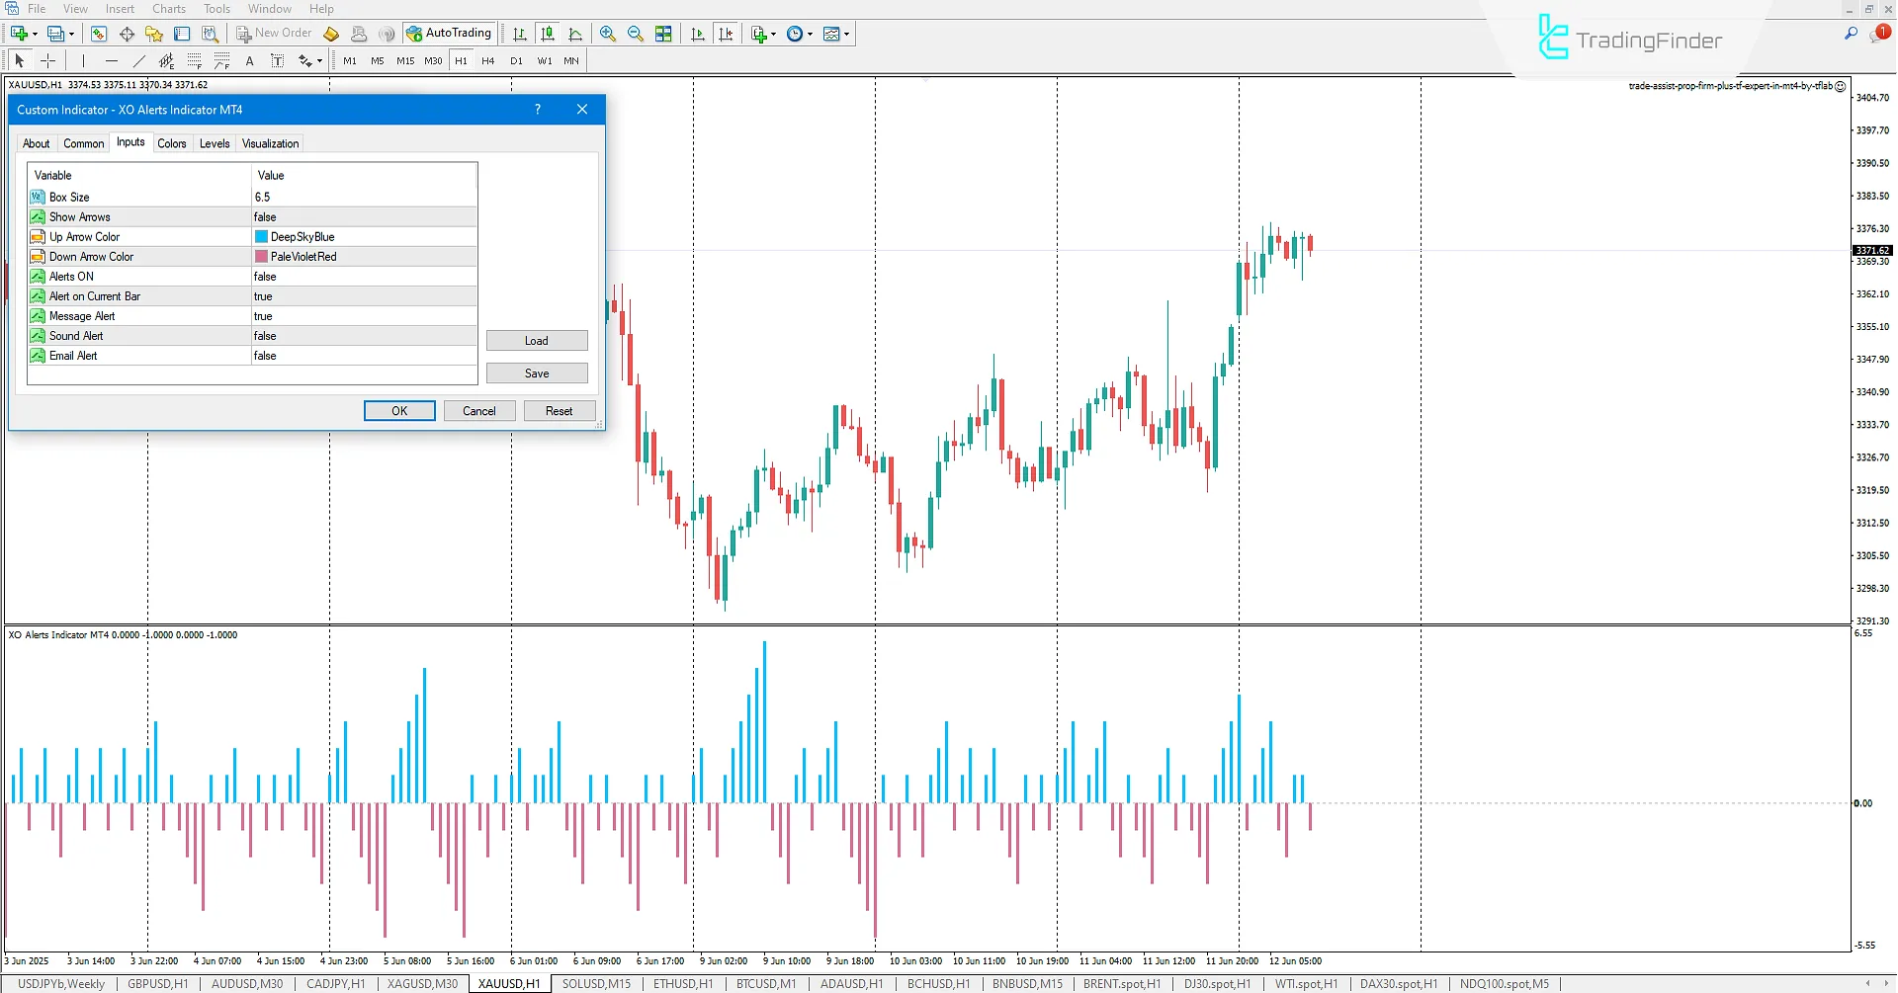Change the DeepSkyBlue up arrow color
This screenshot has width=1898, height=993.
(x=363, y=236)
